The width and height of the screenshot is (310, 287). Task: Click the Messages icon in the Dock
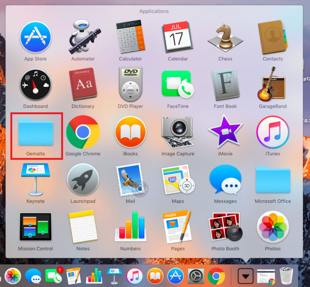coord(33,276)
